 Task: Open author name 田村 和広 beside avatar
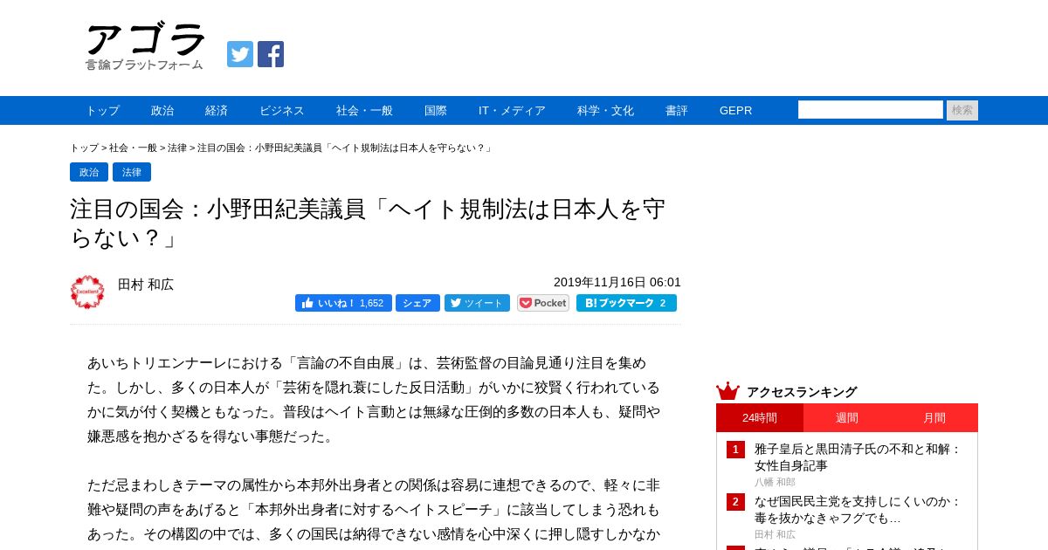(x=146, y=285)
